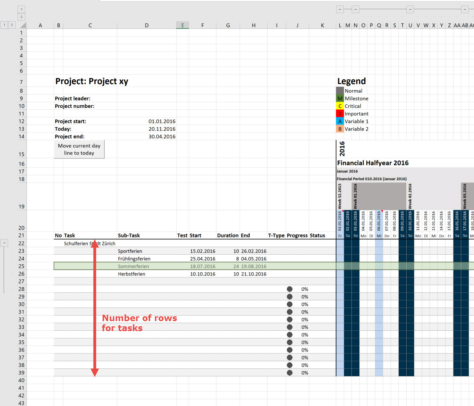Click the Project leader: label cell

click(x=73, y=98)
